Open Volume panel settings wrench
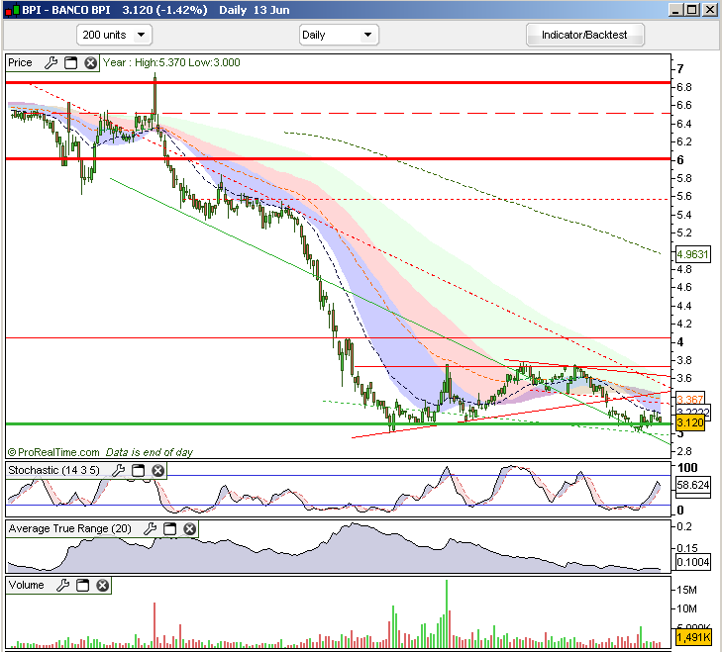 tap(63, 586)
